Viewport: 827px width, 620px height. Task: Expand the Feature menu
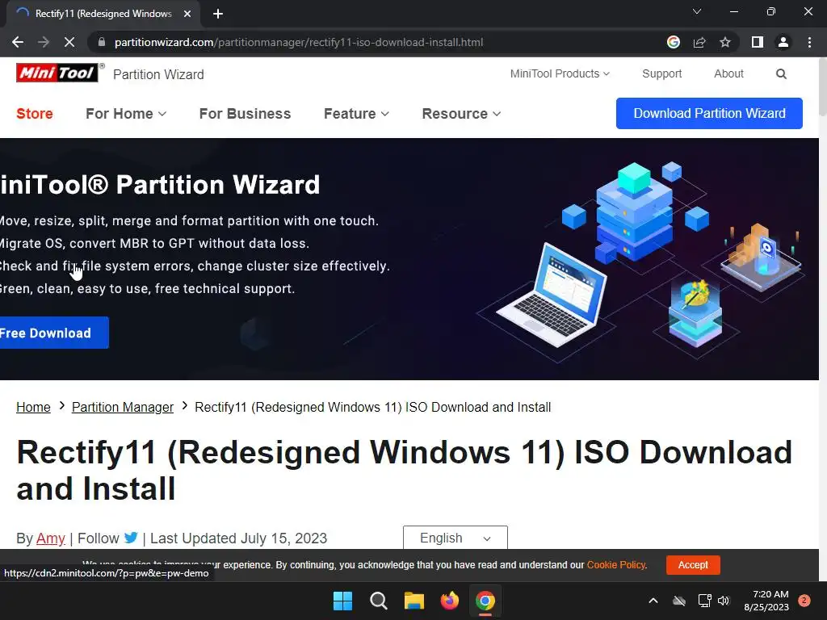(356, 113)
